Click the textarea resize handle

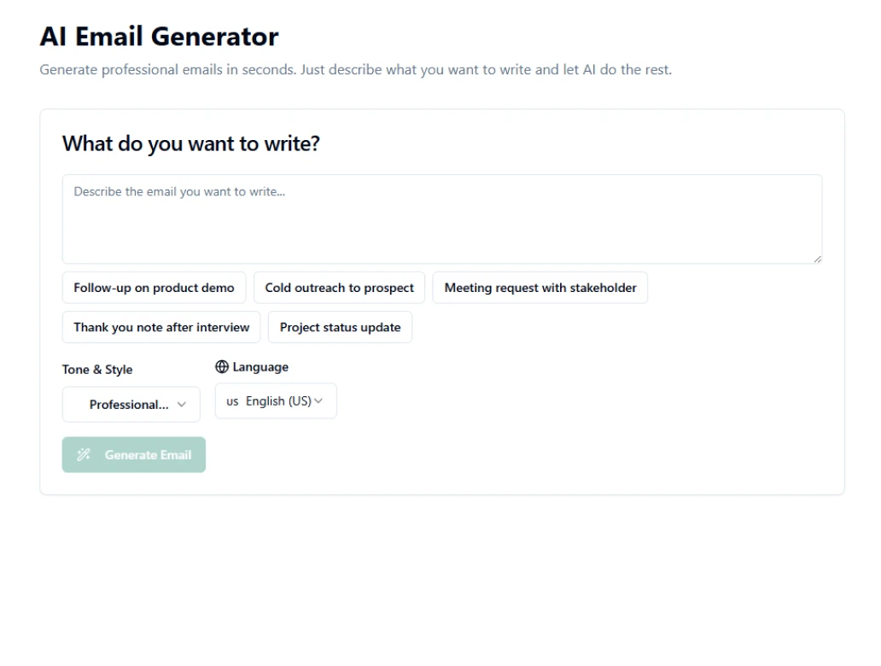point(817,258)
